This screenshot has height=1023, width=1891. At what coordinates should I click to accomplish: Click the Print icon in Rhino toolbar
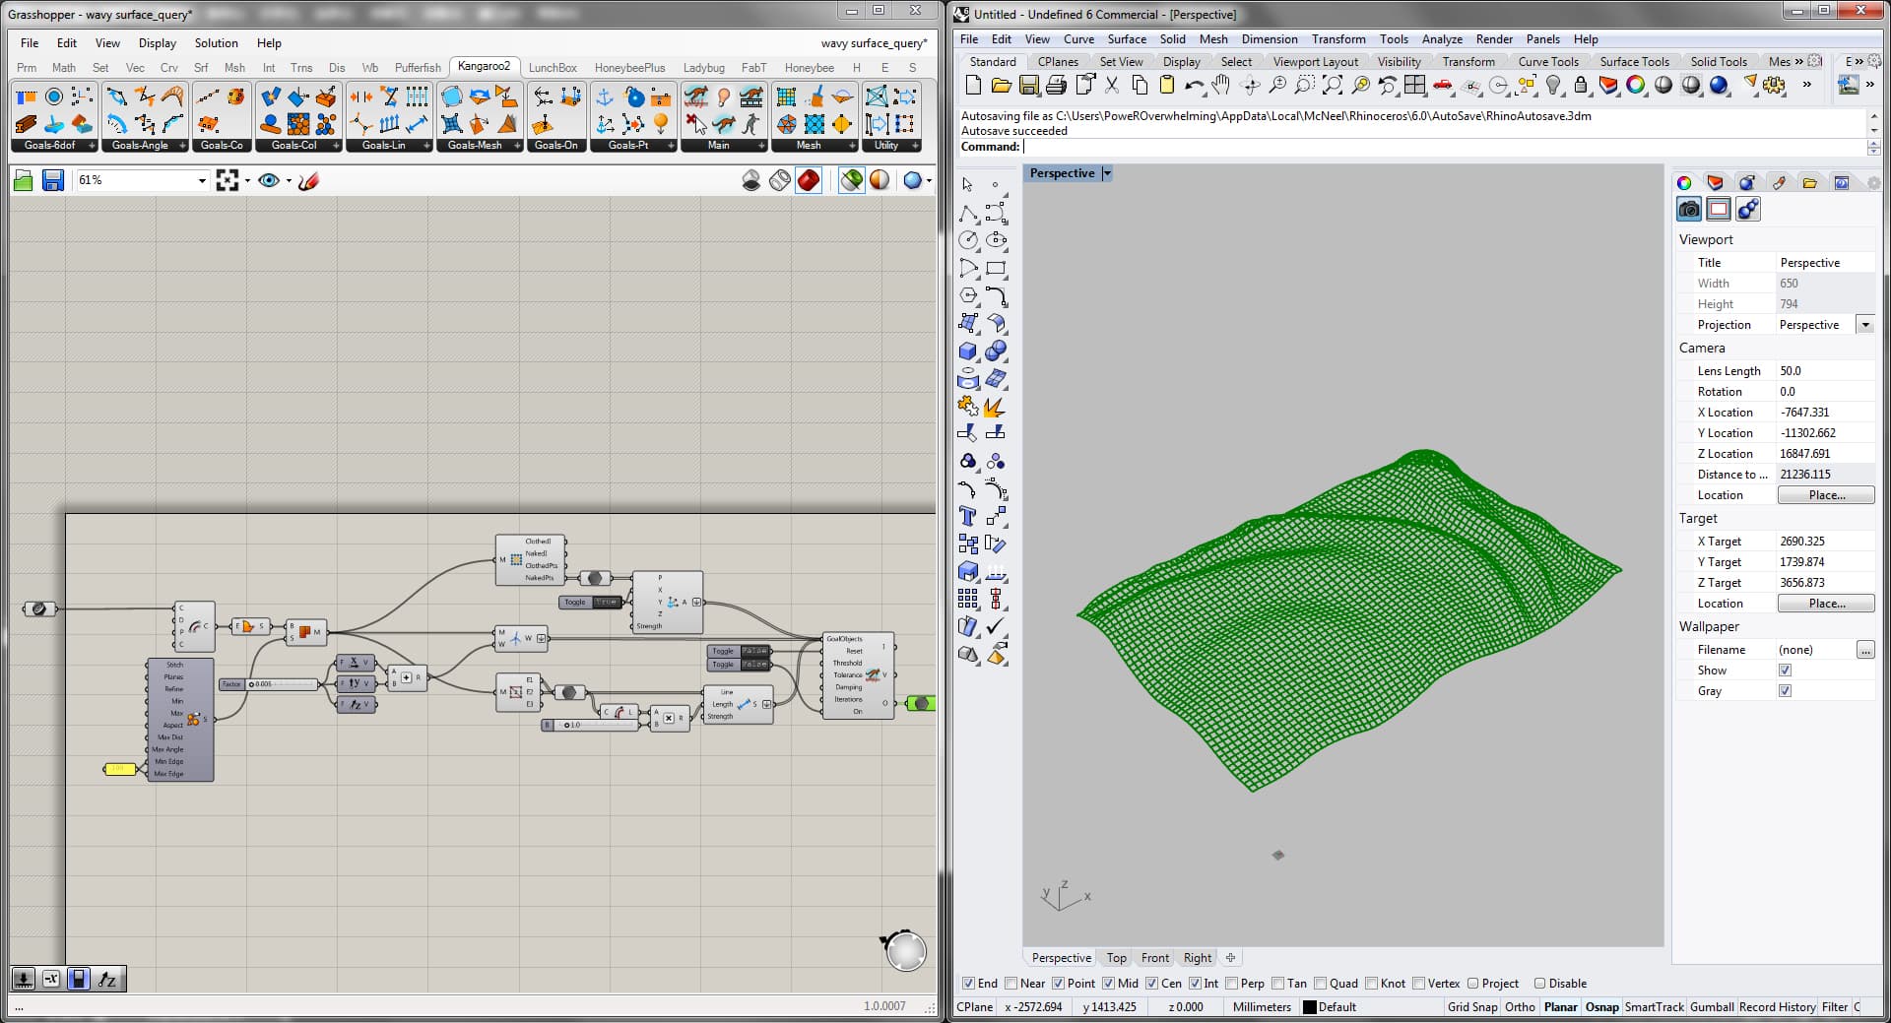coord(1056,86)
